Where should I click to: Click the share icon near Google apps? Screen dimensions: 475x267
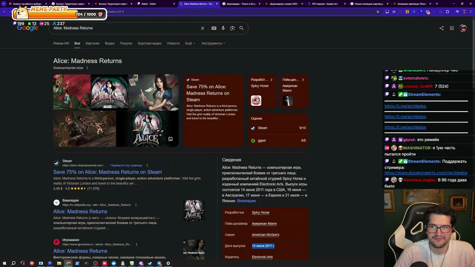pos(442,28)
